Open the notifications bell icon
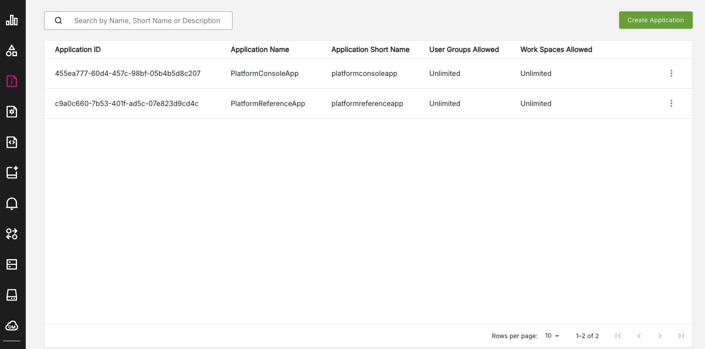This screenshot has width=705, height=349. tap(12, 204)
